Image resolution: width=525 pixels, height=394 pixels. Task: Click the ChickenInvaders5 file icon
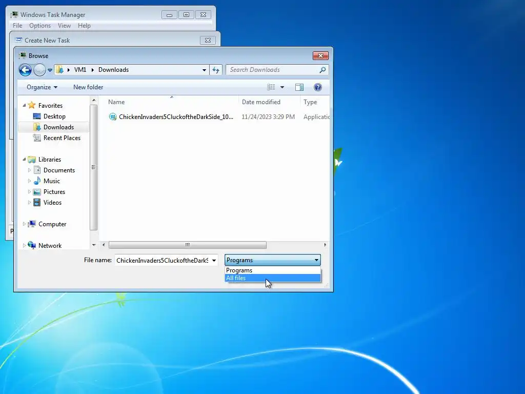pos(112,116)
